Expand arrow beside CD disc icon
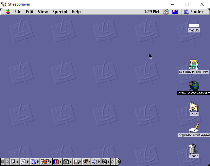210x166 pixels. 28,162
